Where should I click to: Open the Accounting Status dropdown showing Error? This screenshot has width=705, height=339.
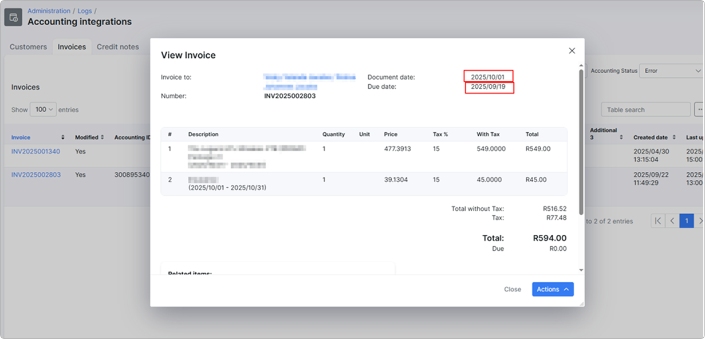tap(670, 71)
